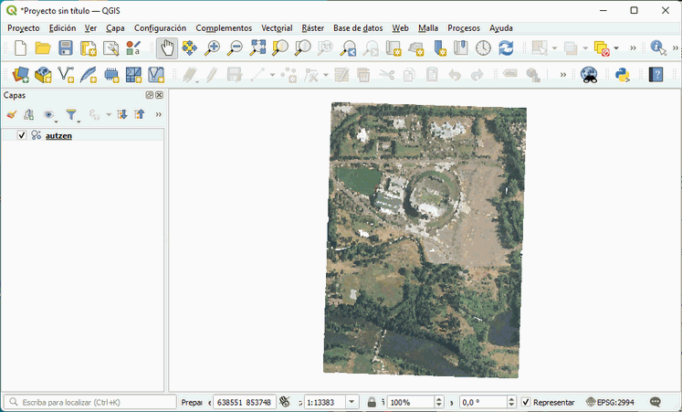Open the Capa menu

pos(115,27)
